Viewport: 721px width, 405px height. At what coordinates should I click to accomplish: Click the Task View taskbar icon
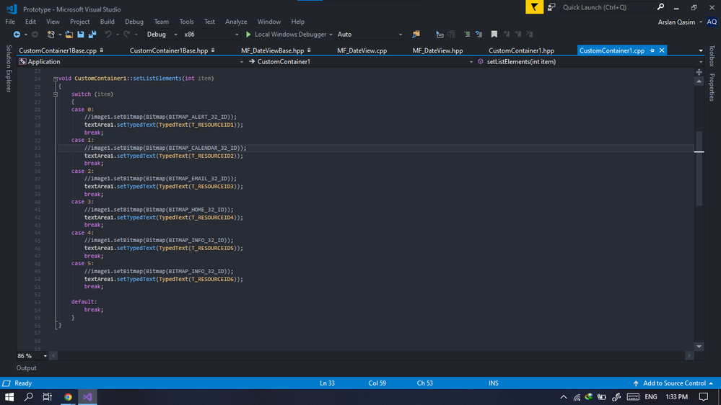point(48,397)
